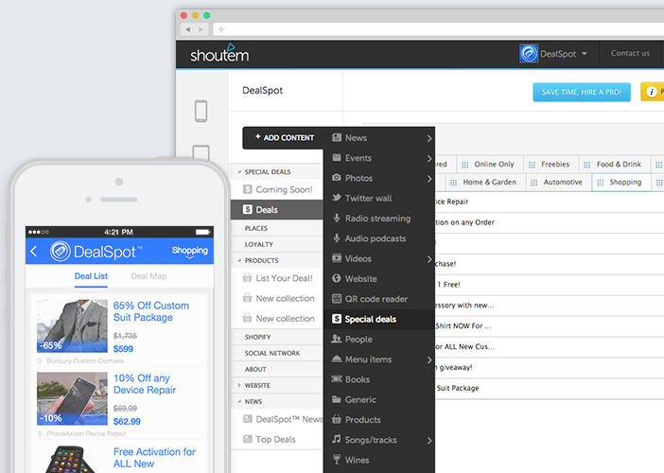The height and width of the screenshot is (473, 664).
Task: Click the Generic folder icon
Action: 337,399
